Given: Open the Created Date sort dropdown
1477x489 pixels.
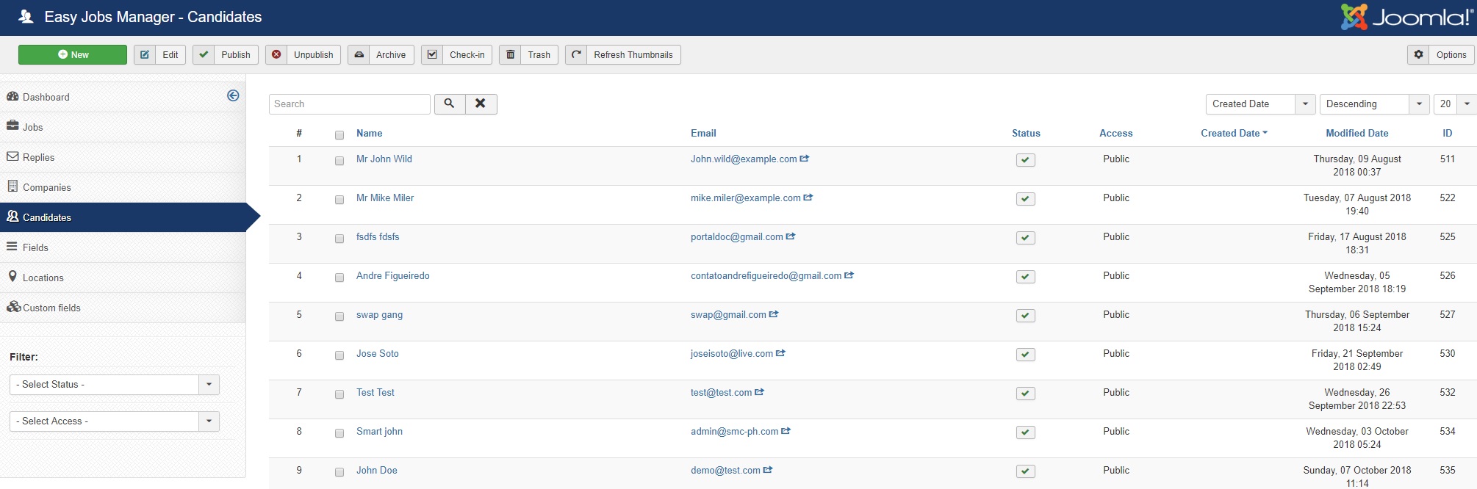Looking at the screenshot, I should point(1260,104).
